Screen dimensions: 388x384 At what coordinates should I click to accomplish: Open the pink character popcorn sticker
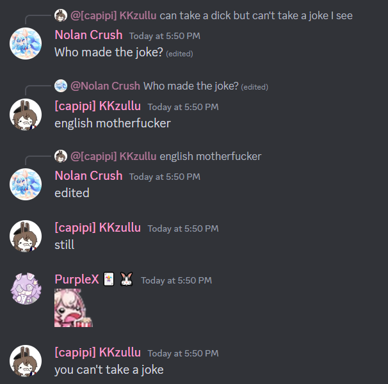pos(74,308)
